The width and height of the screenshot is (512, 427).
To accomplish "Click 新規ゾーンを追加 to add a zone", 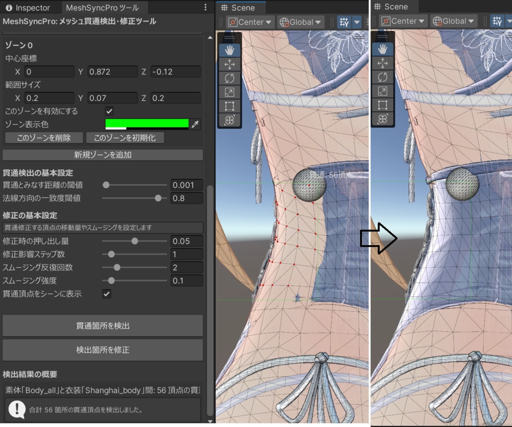I will click(102, 155).
